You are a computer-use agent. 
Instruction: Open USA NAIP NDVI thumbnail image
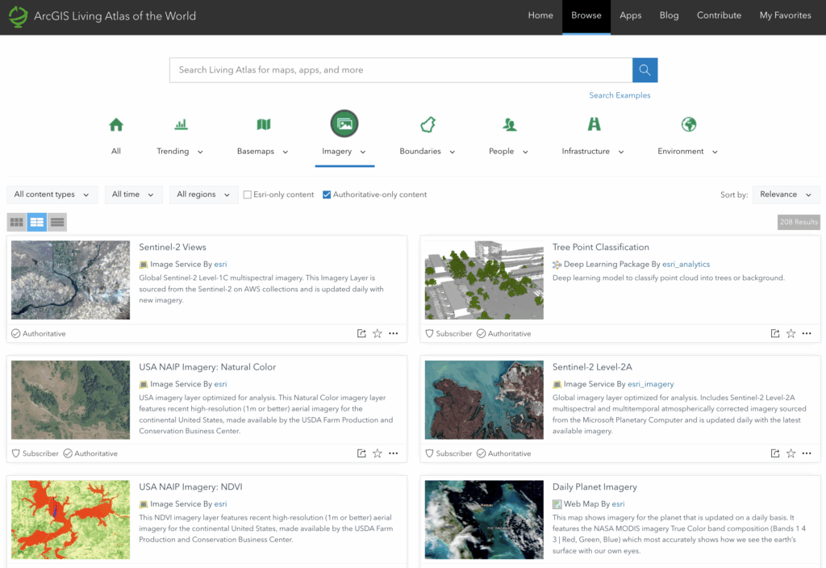point(71,520)
